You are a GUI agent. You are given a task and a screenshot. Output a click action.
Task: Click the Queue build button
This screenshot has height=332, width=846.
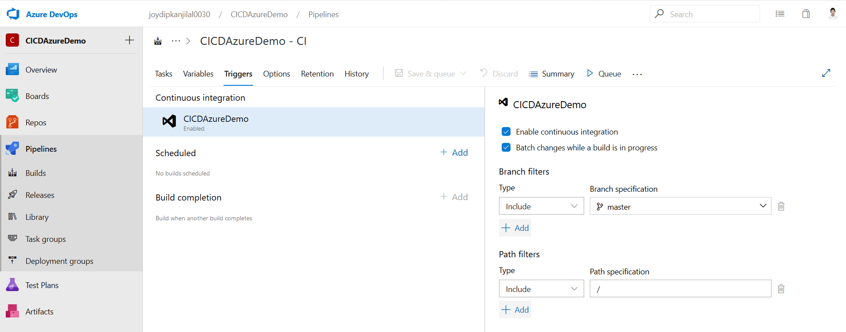click(604, 73)
